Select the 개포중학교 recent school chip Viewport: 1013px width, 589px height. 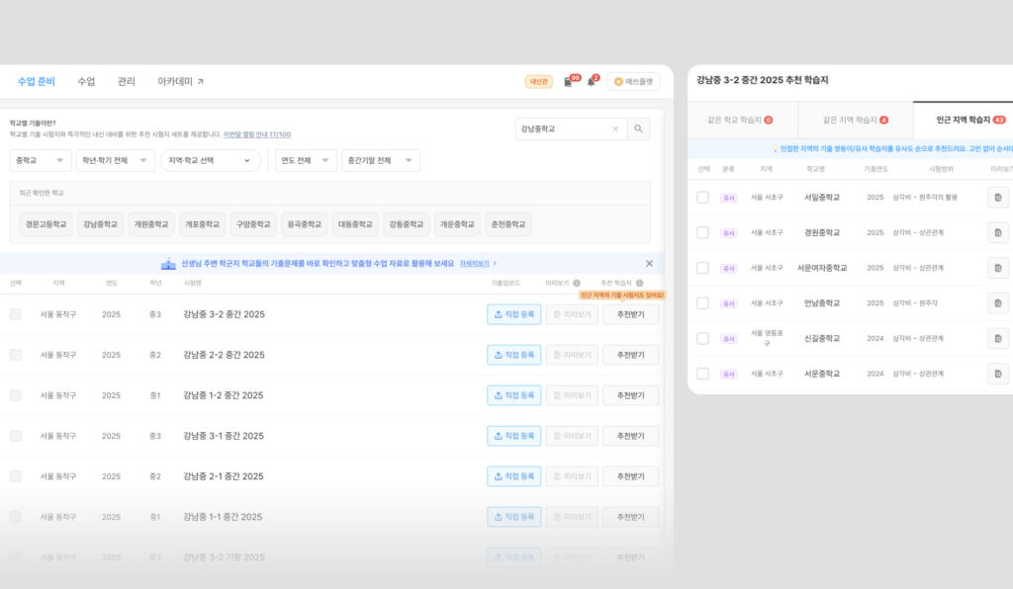click(202, 224)
